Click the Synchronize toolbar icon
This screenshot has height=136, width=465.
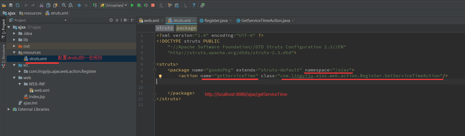18,5
